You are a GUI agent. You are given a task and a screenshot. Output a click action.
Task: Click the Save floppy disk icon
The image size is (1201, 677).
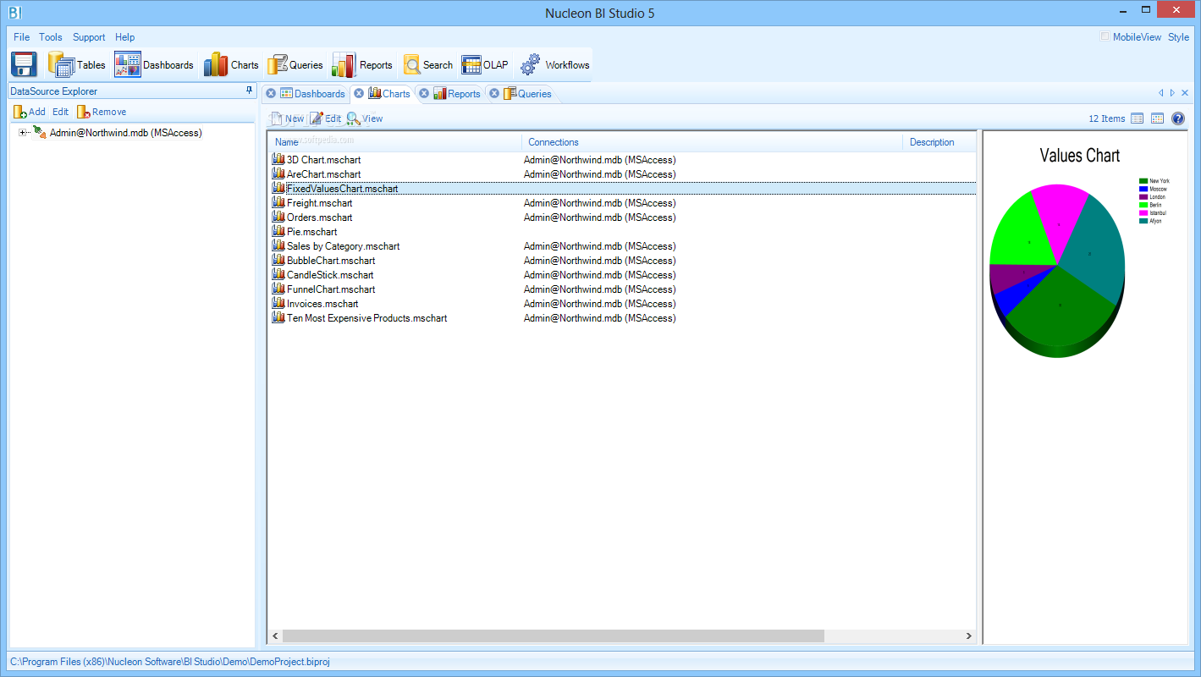(x=24, y=65)
